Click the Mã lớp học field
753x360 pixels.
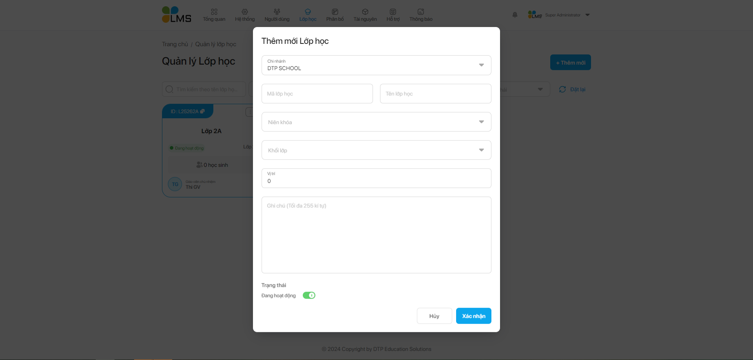click(317, 94)
